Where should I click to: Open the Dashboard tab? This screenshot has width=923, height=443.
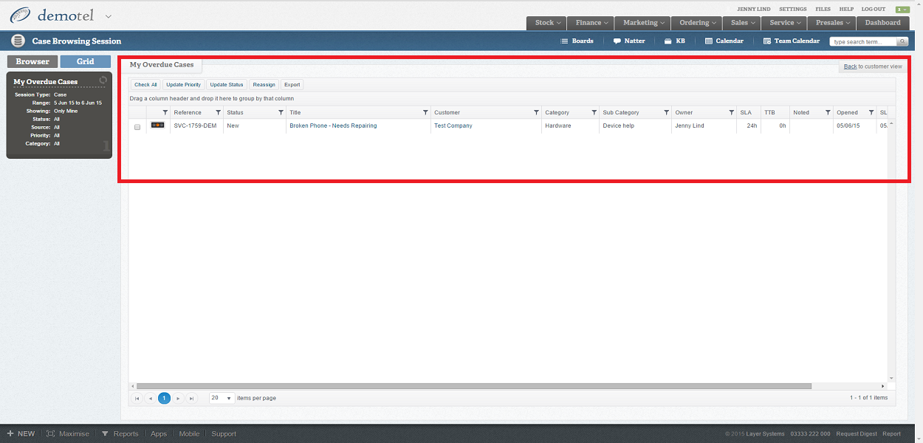point(883,23)
